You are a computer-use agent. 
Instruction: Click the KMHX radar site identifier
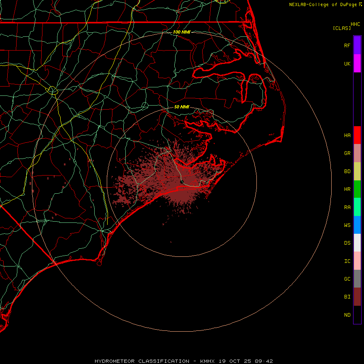(x=207, y=361)
